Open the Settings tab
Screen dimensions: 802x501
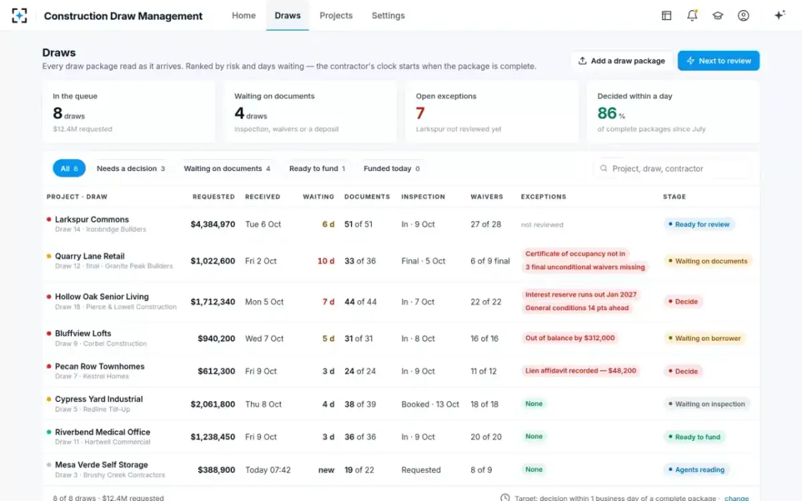pyautogui.click(x=388, y=15)
